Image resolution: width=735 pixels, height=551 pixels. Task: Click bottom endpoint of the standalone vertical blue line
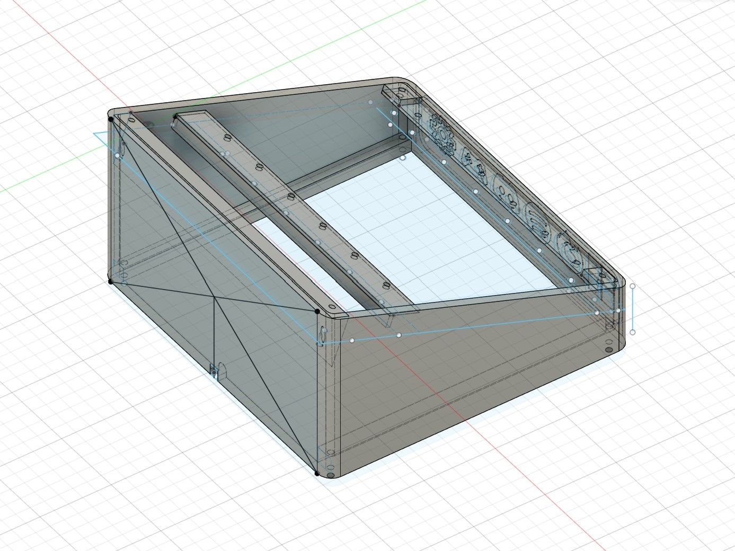(x=633, y=332)
